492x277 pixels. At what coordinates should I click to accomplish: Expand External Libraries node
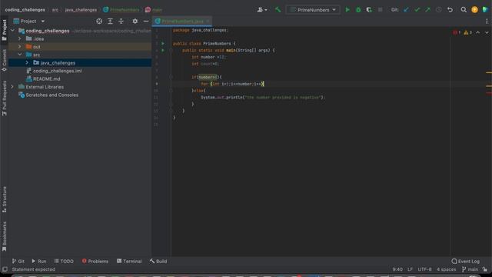point(12,87)
